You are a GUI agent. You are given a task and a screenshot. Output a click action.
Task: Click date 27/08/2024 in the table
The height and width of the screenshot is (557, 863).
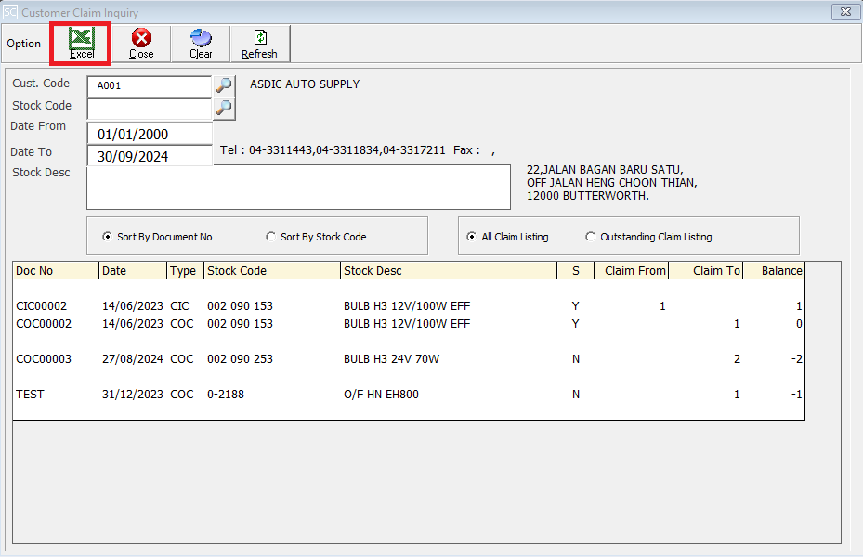pyautogui.click(x=133, y=359)
